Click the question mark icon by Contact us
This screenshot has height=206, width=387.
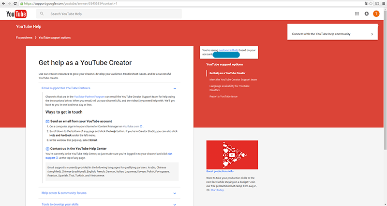pyautogui.click(x=47, y=149)
